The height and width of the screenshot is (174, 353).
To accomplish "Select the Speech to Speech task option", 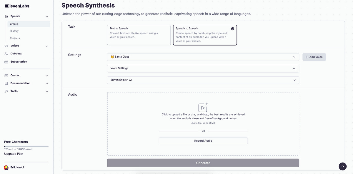I will 205,35.
